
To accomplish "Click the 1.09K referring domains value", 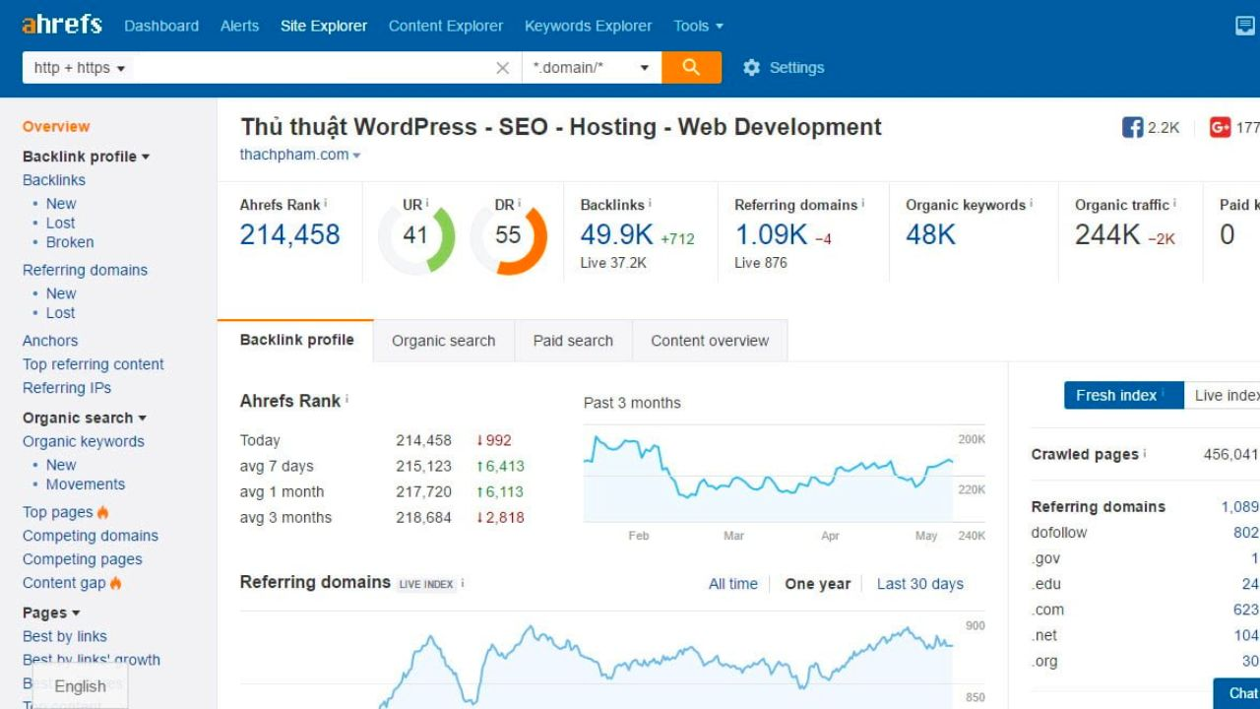I will pyautogui.click(x=771, y=234).
